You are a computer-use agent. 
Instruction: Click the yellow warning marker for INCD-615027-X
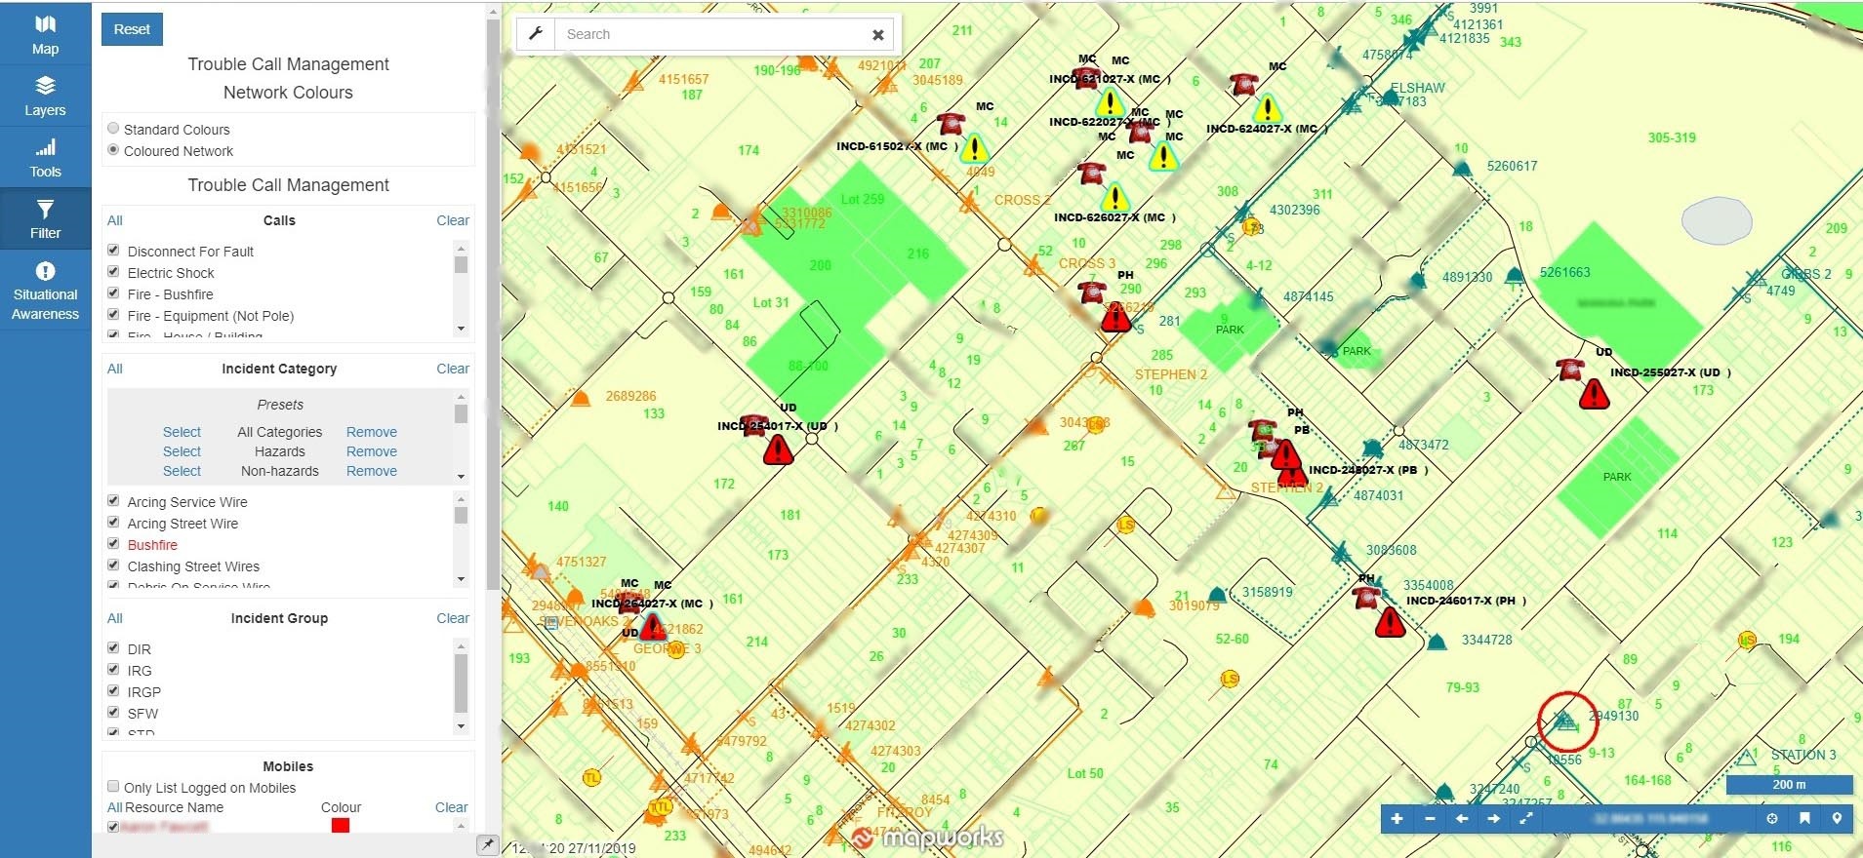tap(974, 148)
